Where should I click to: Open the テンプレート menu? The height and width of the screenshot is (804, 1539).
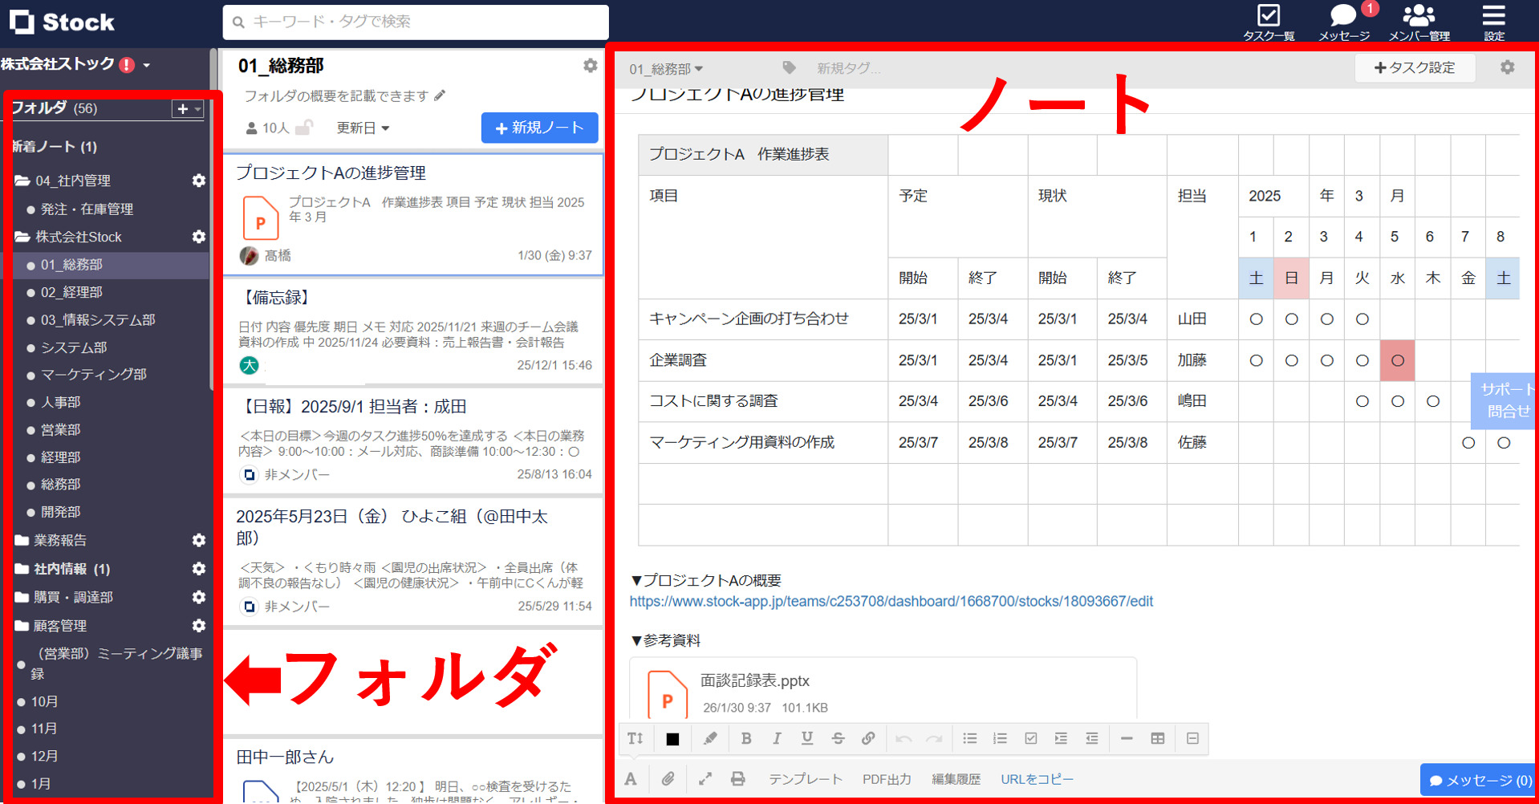[x=805, y=778]
